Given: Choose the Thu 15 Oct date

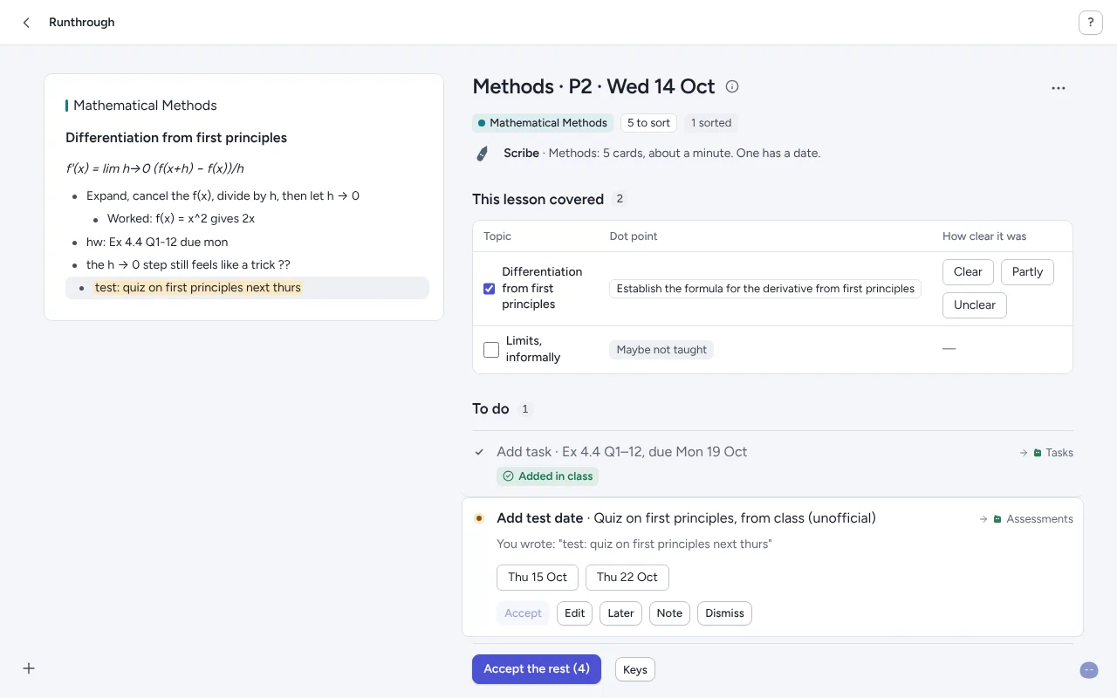Looking at the screenshot, I should 538,578.
